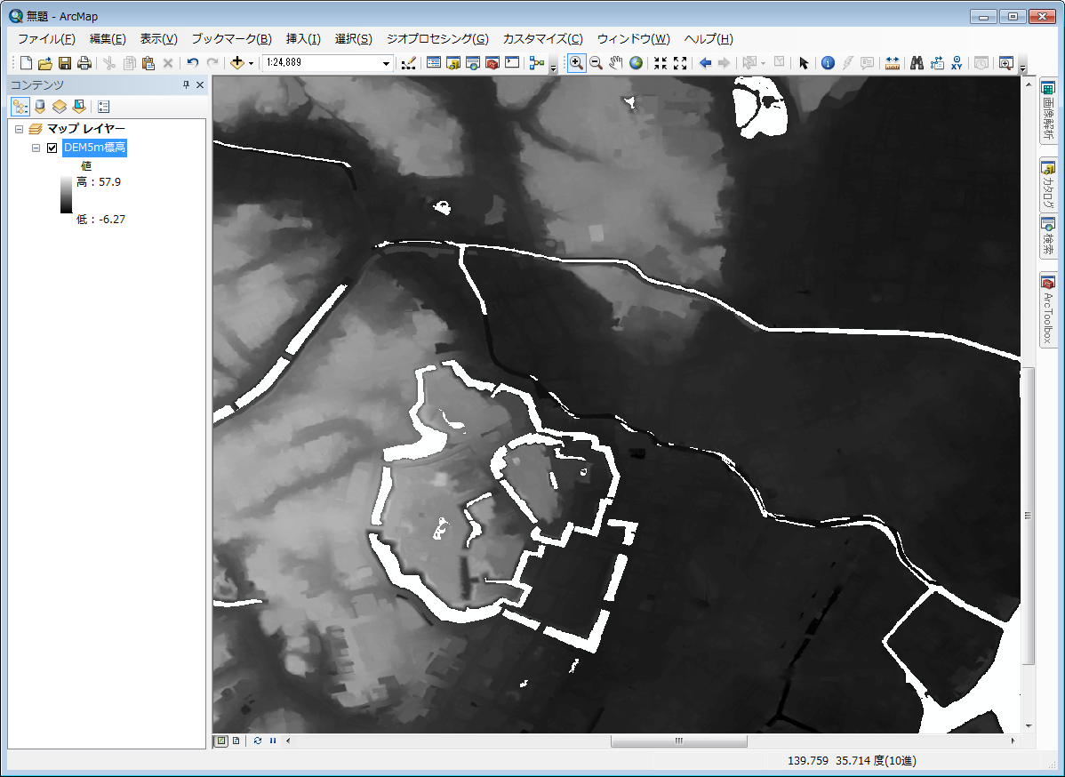Choose the Select Elements arrow tool
The height and width of the screenshot is (777, 1065).
point(804,63)
